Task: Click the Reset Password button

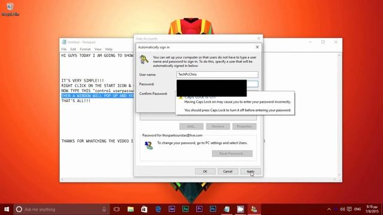Action: point(232,153)
